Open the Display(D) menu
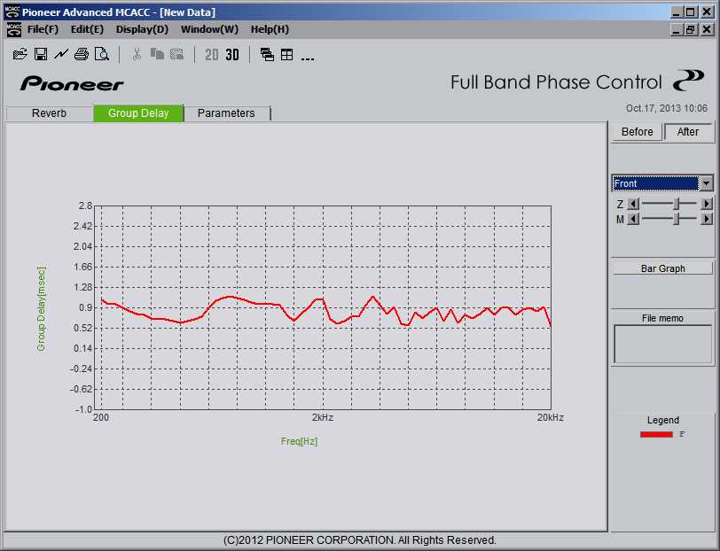720x551 pixels. click(x=142, y=29)
